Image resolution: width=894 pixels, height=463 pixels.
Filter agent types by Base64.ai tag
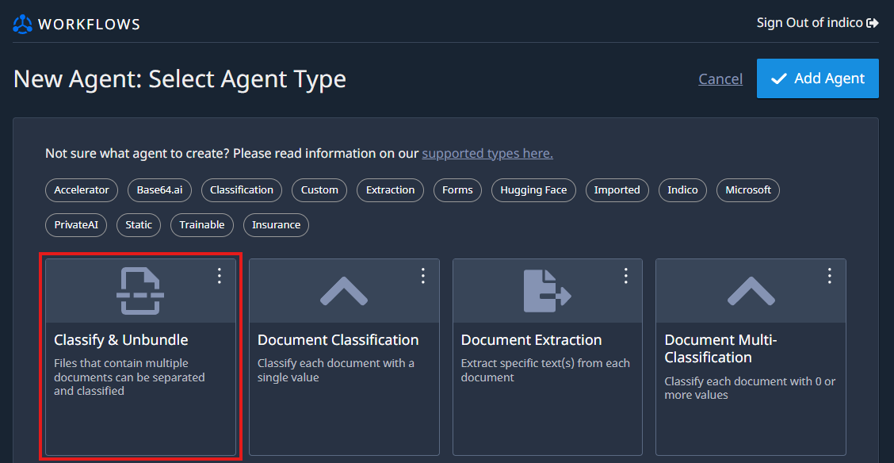pos(159,190)
